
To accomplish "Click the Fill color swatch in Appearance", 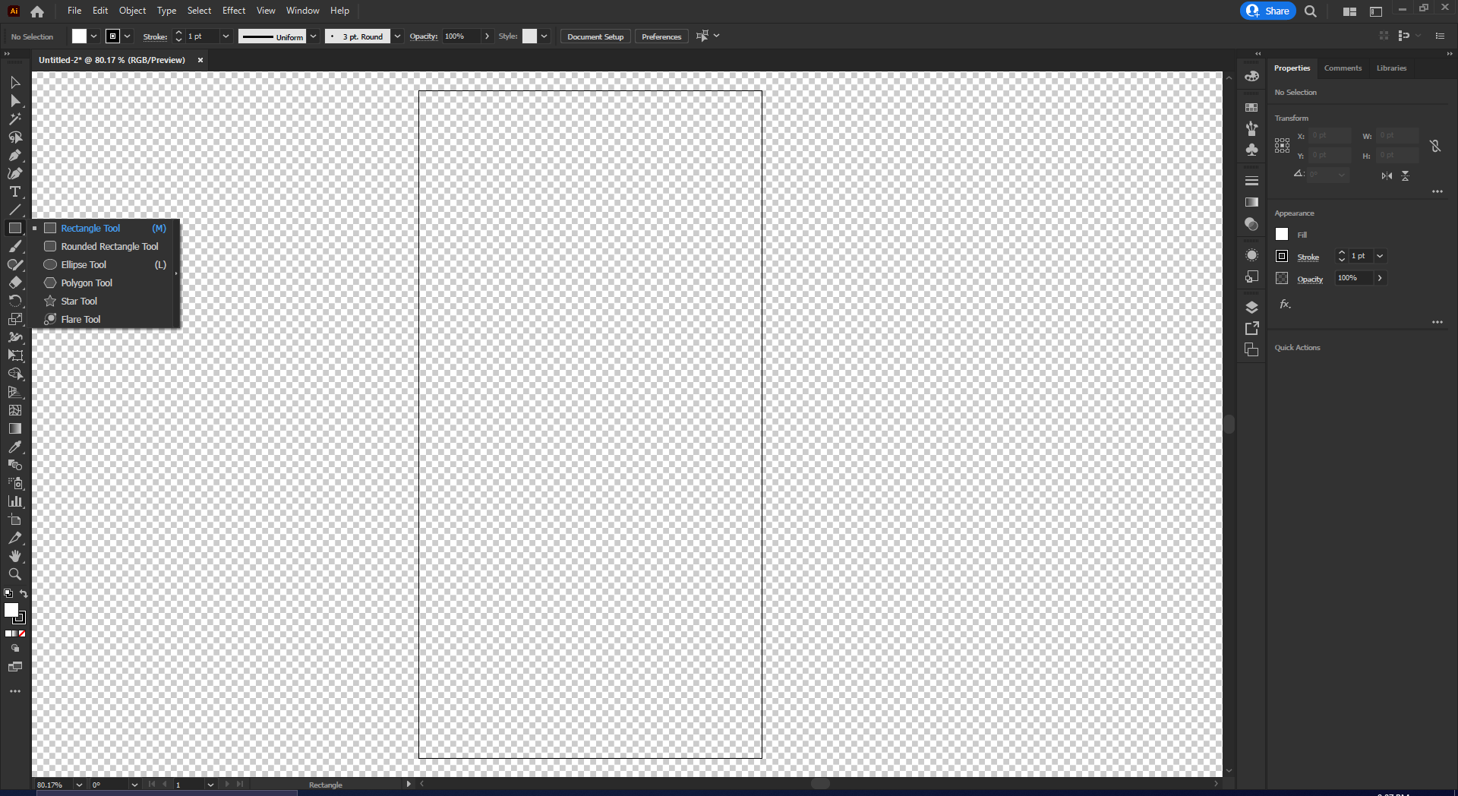I will (1281, 234).
